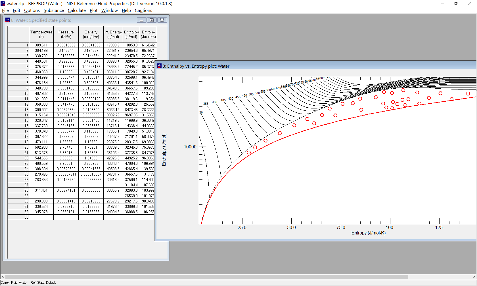This screenshot has height=286, width=477.
Task: Open the Plot menu
Action: pyautogui.click(x=93, y=10)
